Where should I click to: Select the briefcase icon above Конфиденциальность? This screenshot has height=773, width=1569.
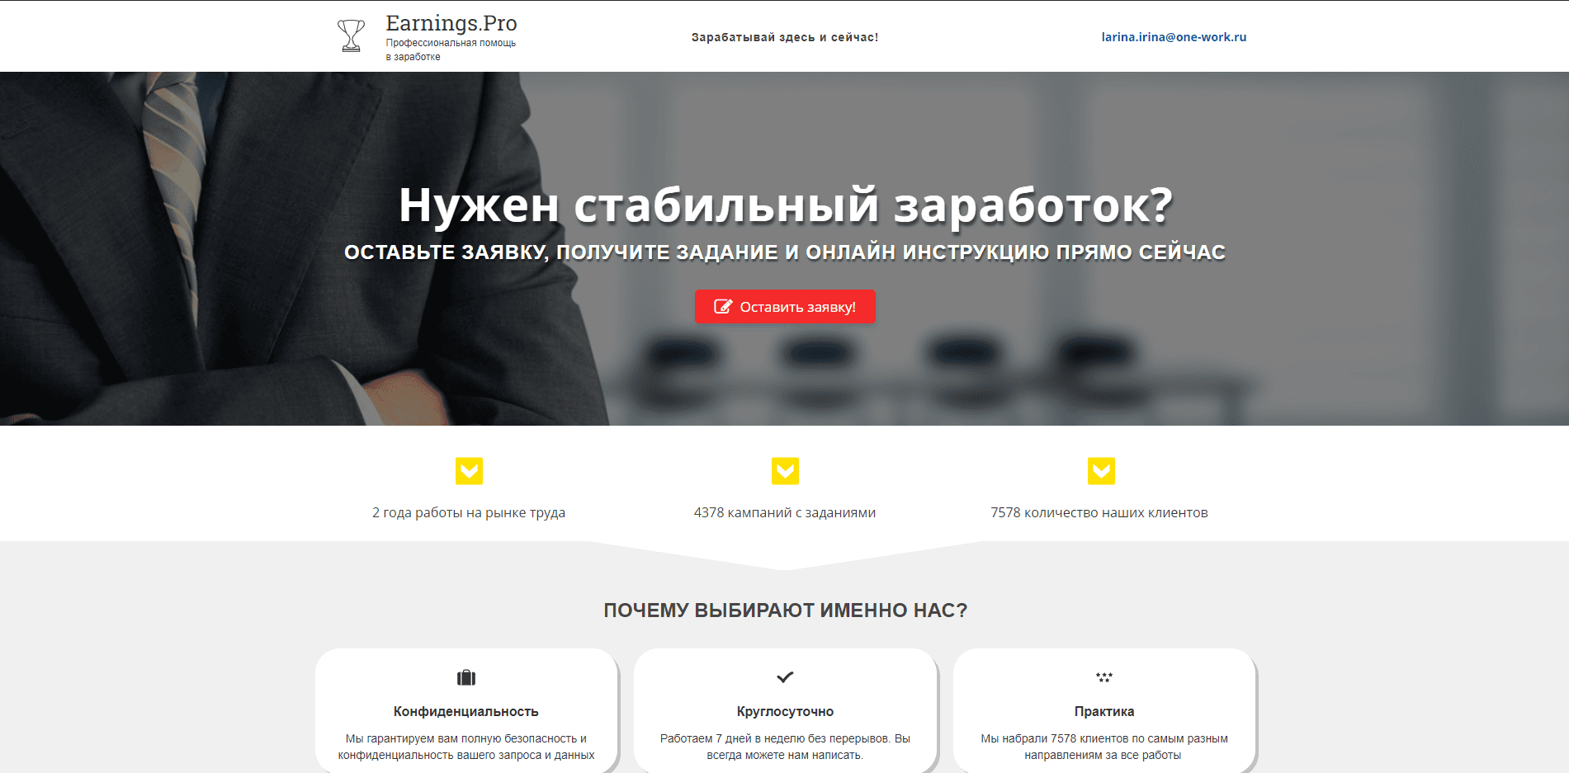pyautogui.click(x=466, y=676)
